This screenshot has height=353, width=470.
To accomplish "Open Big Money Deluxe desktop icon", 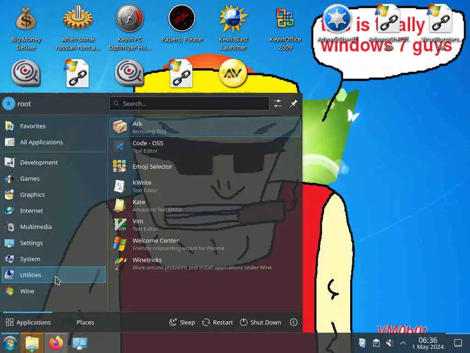I will point(26,28).
